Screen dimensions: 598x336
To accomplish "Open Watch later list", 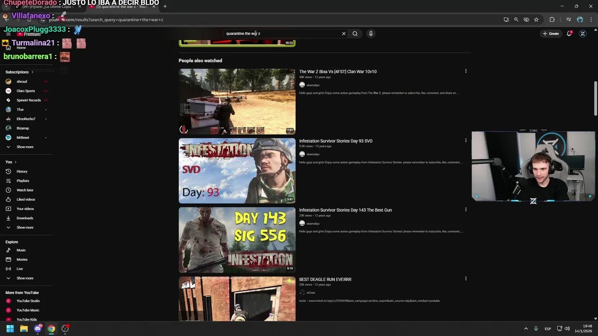I will [x=26, y=190].
